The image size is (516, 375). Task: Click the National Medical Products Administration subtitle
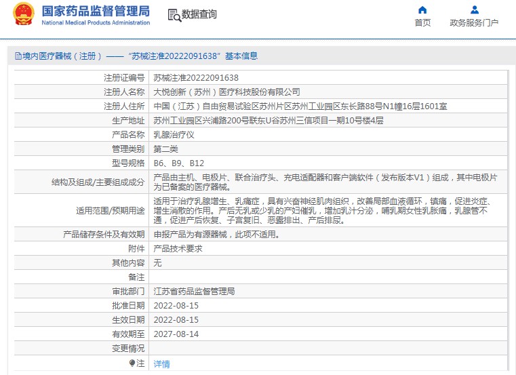pos(96,23)
